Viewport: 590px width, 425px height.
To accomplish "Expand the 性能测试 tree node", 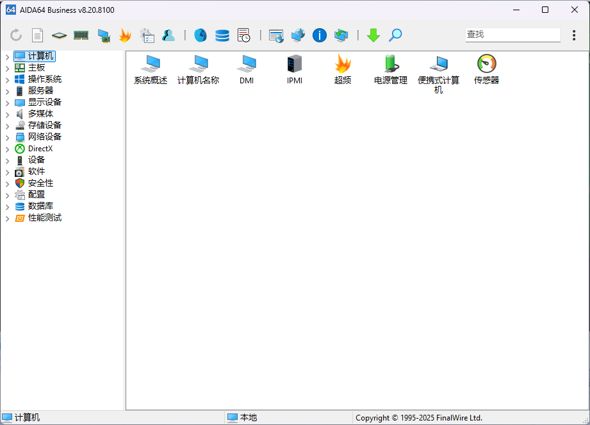I will pos(7,217).
